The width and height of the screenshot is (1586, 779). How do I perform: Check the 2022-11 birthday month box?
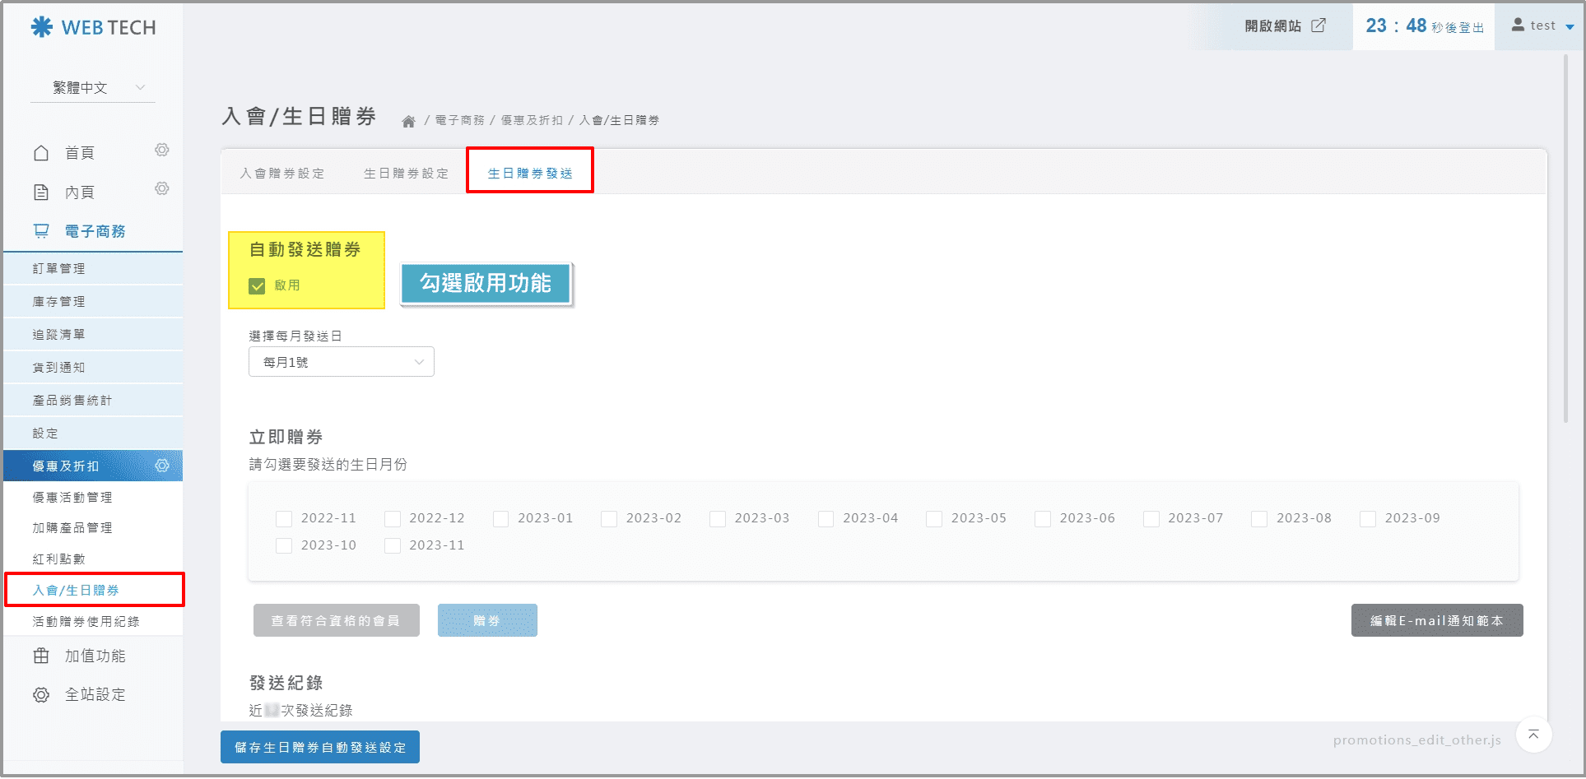(x=284, y=519)
